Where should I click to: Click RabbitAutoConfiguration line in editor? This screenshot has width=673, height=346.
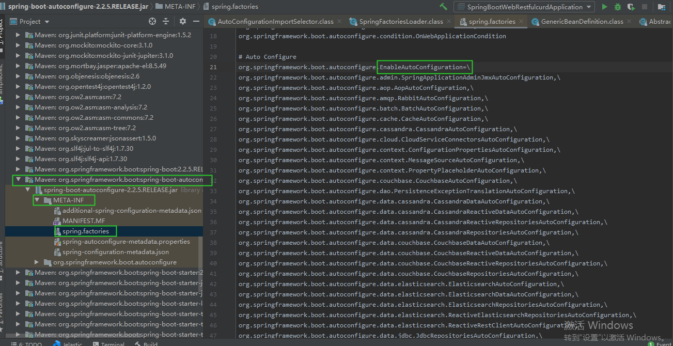(x=363, y=98)
